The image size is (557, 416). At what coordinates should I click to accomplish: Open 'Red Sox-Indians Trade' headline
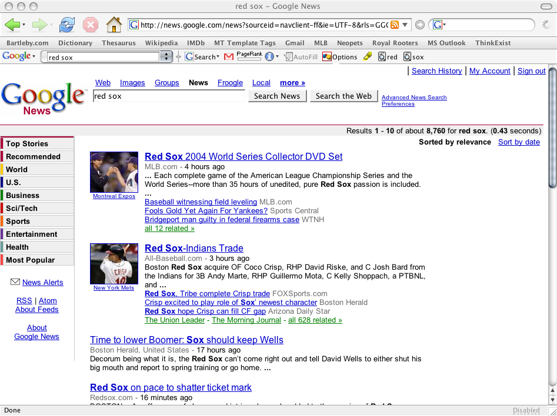194,248
